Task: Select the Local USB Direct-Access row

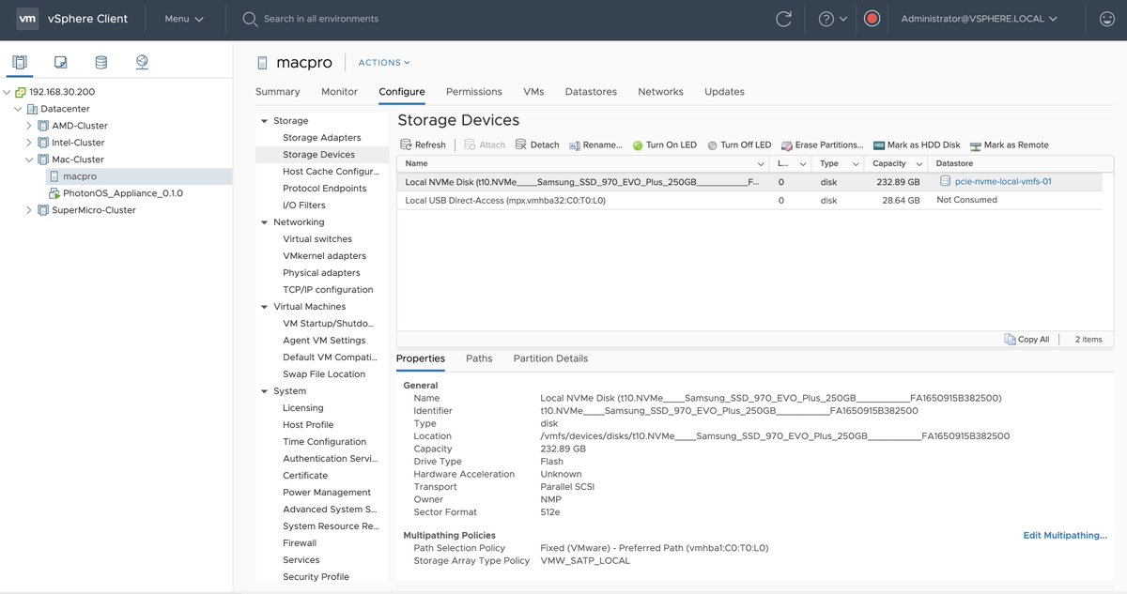Action: [x=749, y=200]
